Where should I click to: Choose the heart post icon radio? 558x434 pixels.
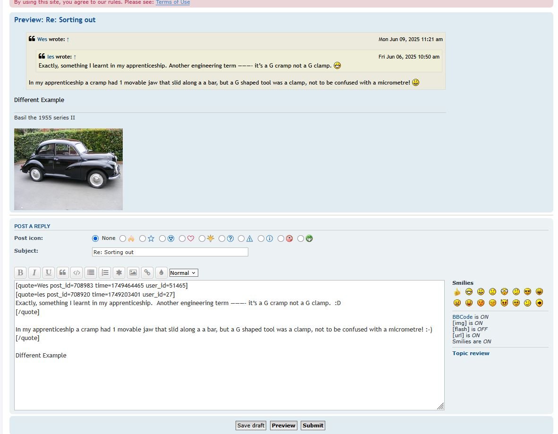(182, 238)
